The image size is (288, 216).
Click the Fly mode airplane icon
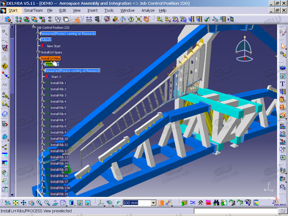(8, 203)
